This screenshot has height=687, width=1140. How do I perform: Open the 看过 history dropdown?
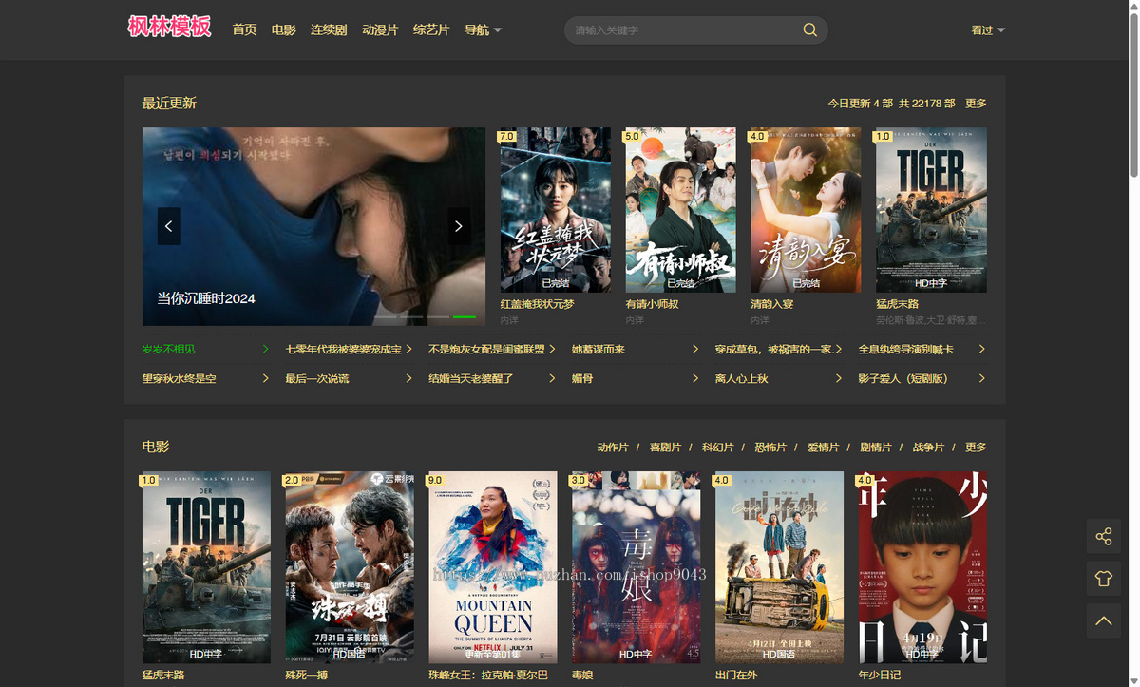point(988,29)
